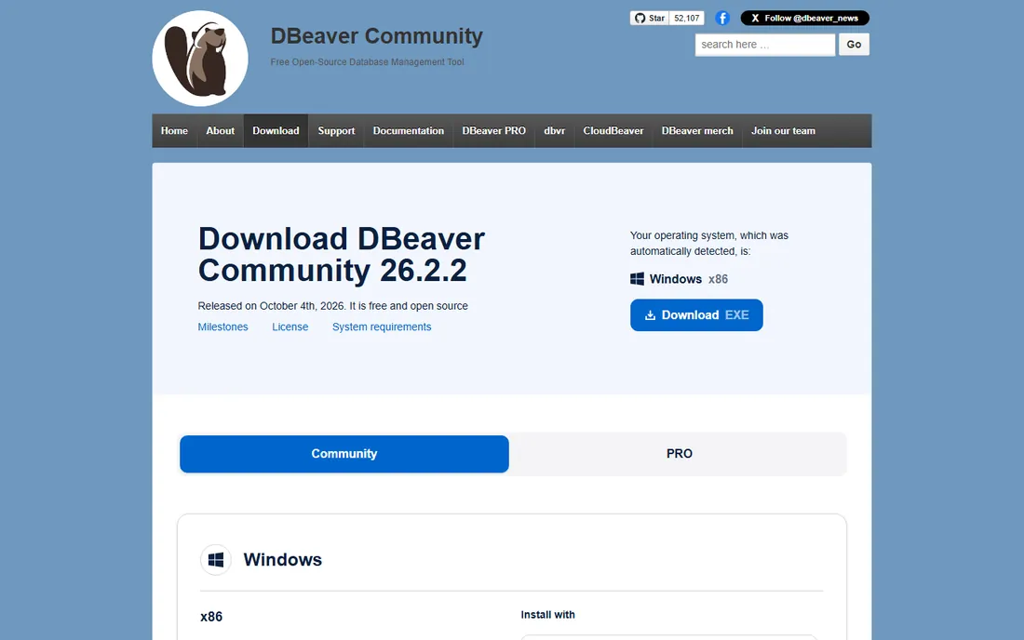Open the CloudBeaver menu item
Viewport: 1024px width, 640px height.
coord(613,130)
